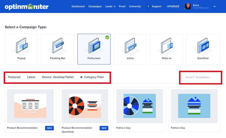Image resolution: width=226 pixels, height=138 pixels.
Task: Open the Product Recommendation (Gamified) thumbnail
Action: (85, 106)
